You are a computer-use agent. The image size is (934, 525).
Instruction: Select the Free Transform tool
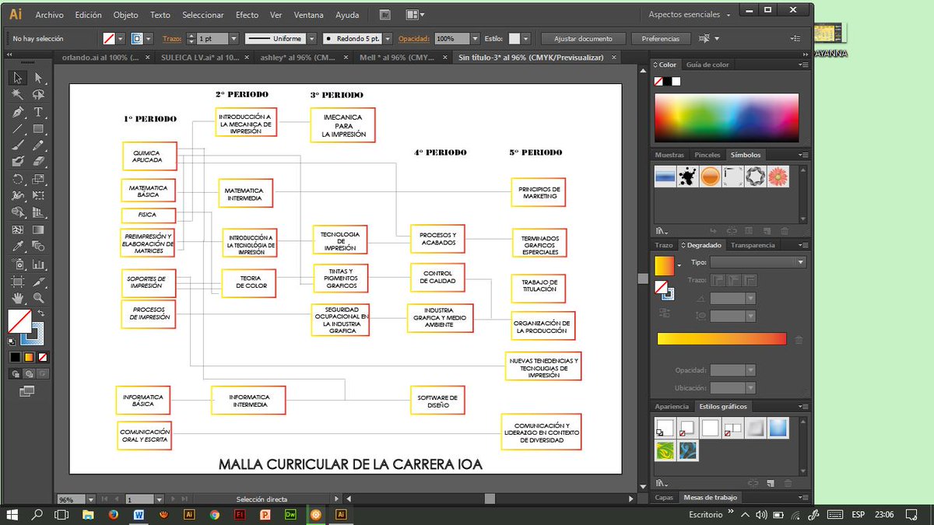[x=38, y=196]
